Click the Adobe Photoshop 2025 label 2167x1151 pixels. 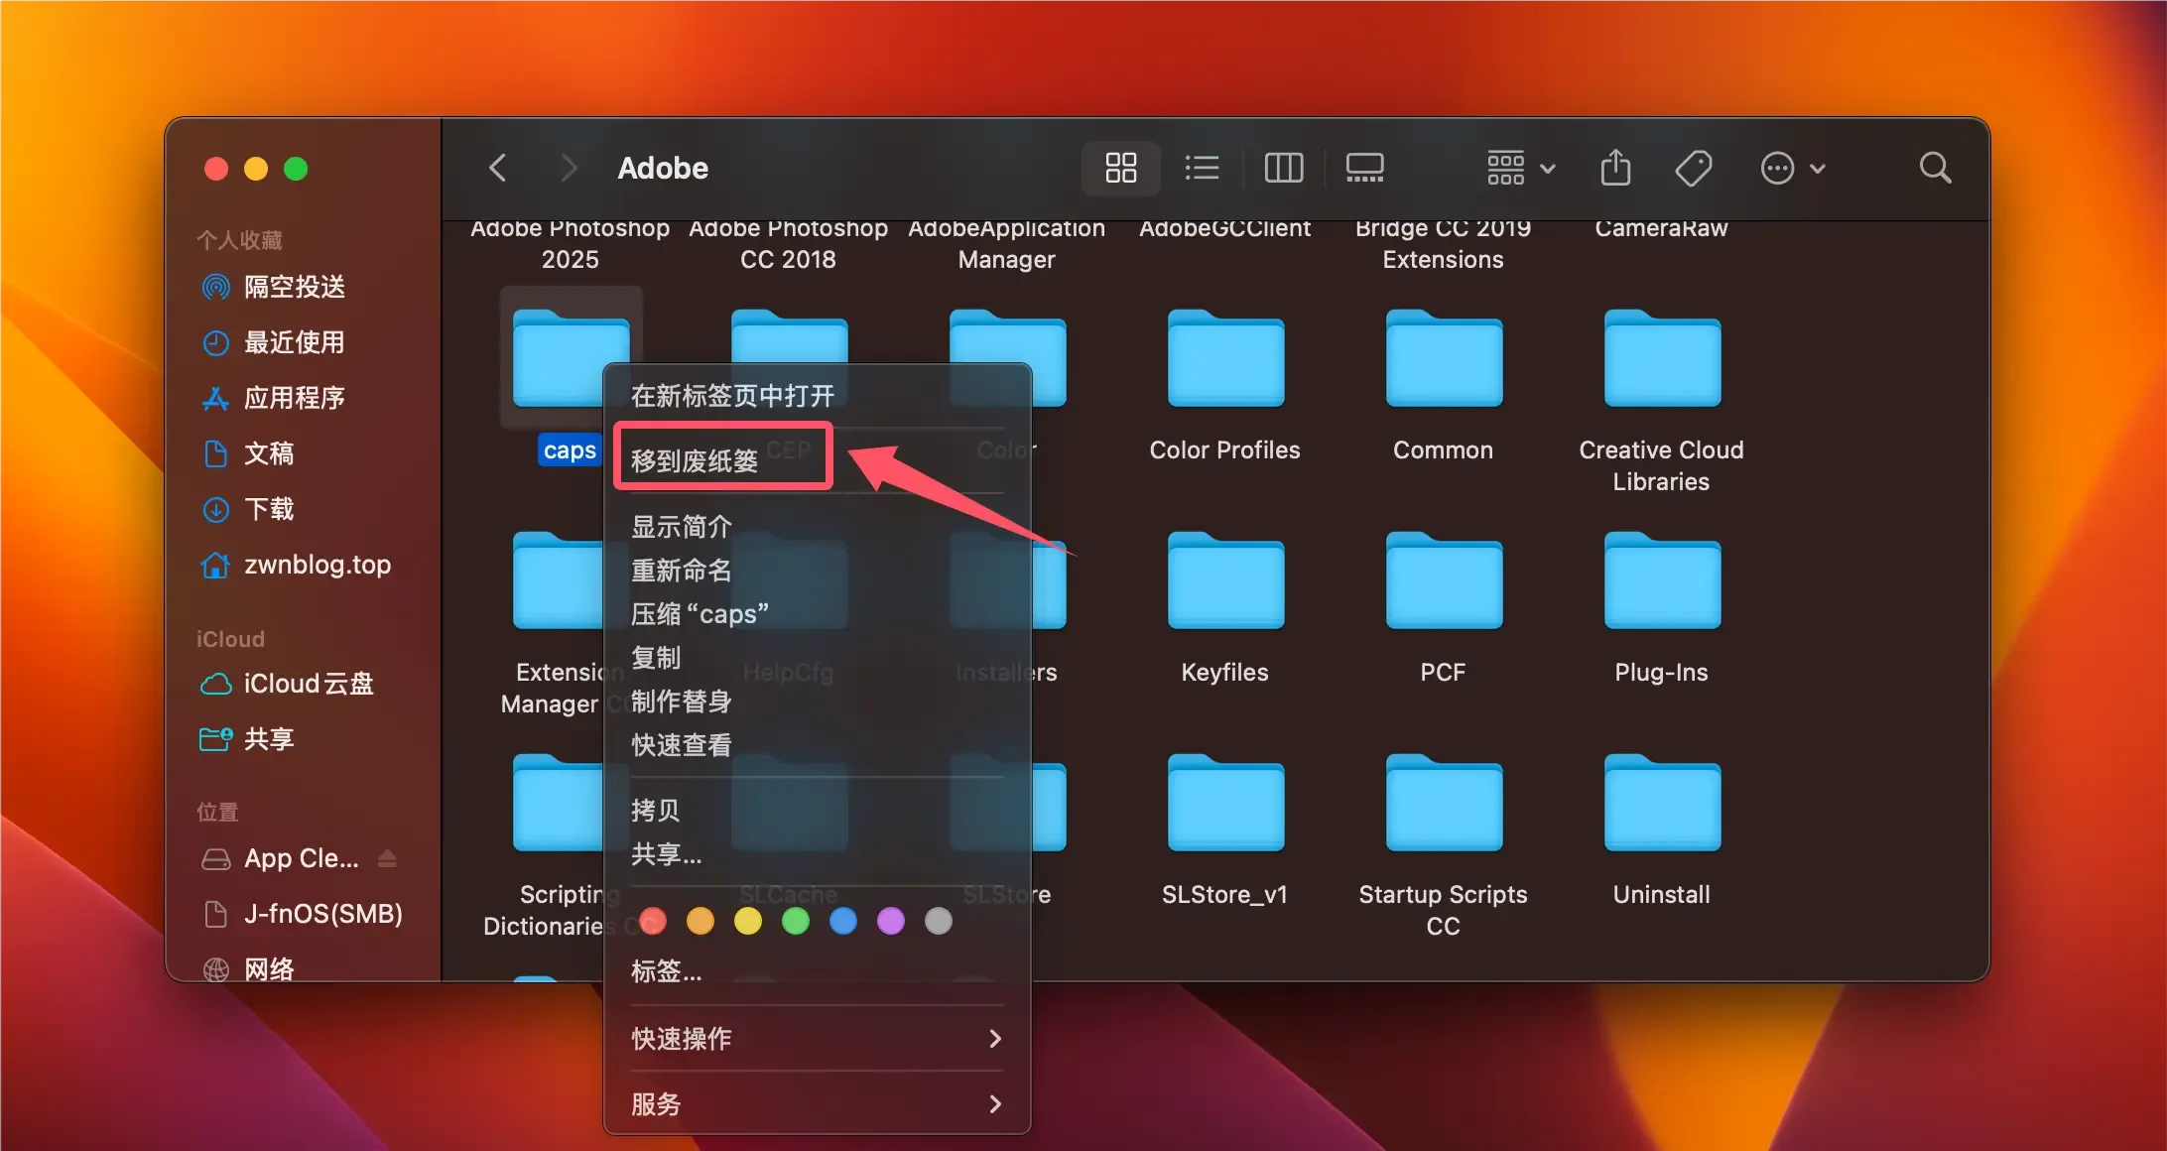[x=571, y=244]
